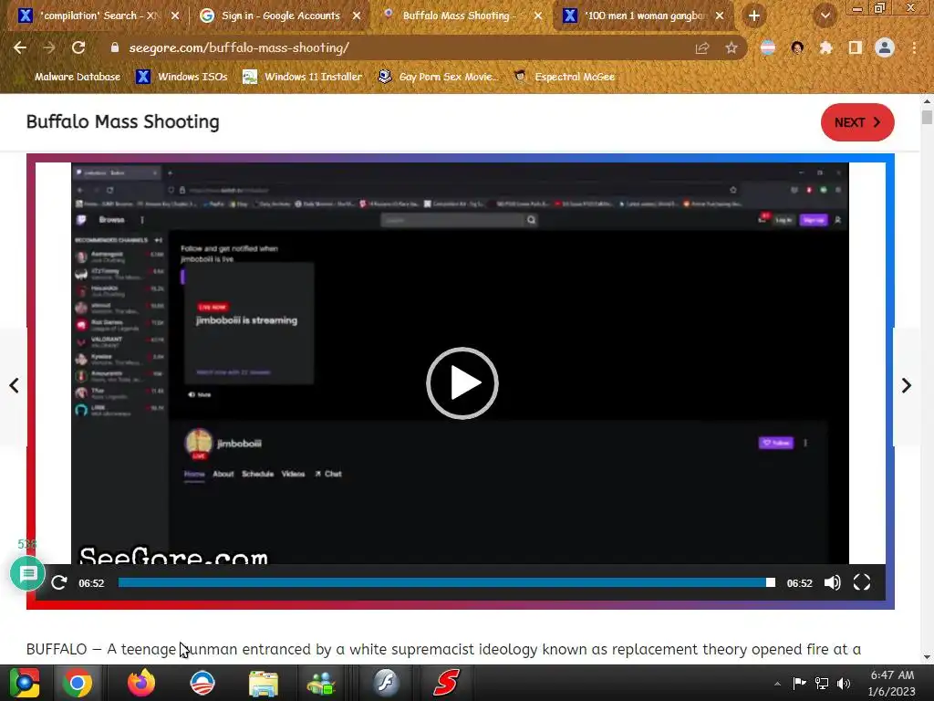This screenshot has width=934, height=701.
Task: Click the Start button on the taskbar
Action: (24, 683)
